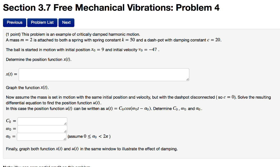Go to the Next problem
The width and height of the screenshot is (280, 167).
click(66, 22)
